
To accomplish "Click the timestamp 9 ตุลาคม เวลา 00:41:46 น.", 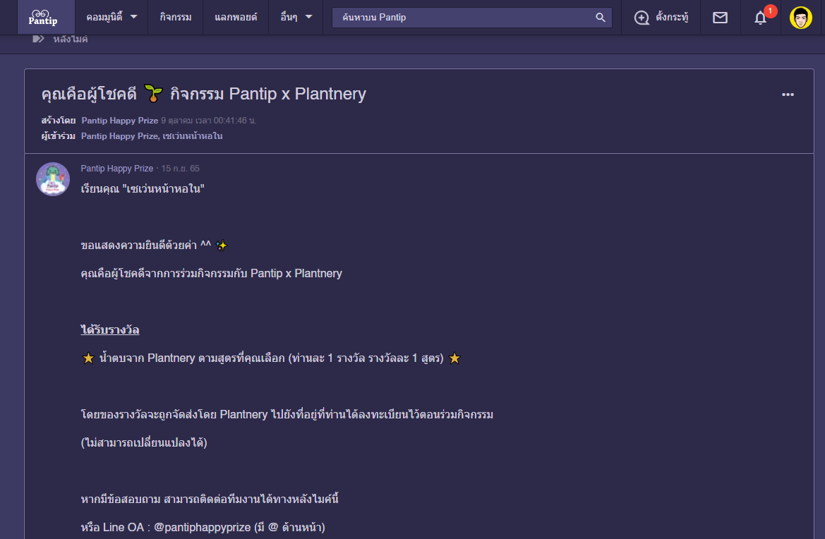I will [x=209, y=121].
